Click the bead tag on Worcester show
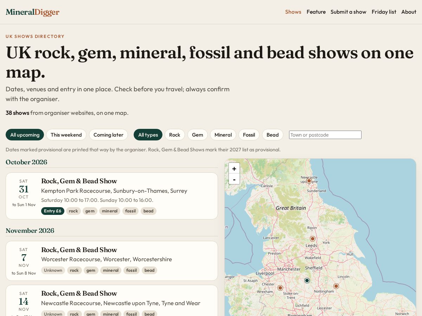The width and height of the screenshot is (422, 316). tap(149, 270)
